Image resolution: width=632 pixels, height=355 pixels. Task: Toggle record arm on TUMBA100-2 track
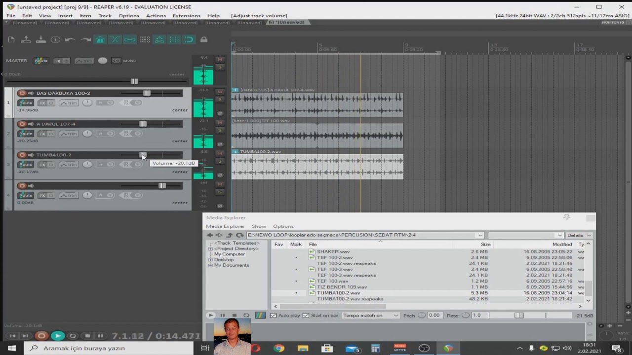point(22,155)
